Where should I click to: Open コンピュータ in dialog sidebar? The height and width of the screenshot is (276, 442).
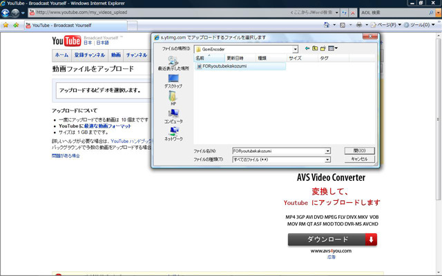pyautogui.click(x=173, y=117)
